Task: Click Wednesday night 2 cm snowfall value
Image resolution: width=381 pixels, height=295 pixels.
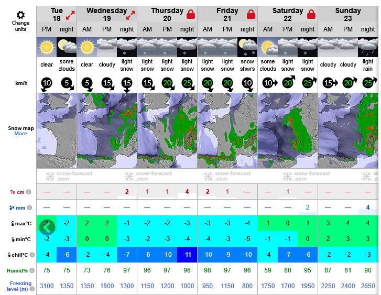Action: point(127,192)
